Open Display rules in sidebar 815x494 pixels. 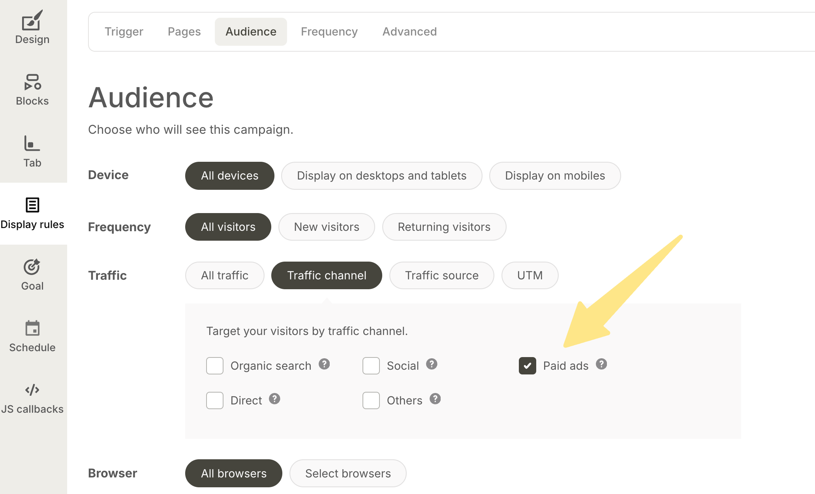point(32,213)
